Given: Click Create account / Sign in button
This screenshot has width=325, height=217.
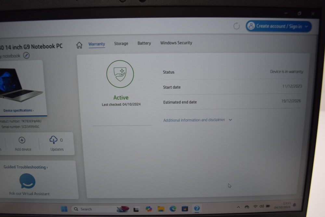Looking at the screenshot, I should 279,26.
